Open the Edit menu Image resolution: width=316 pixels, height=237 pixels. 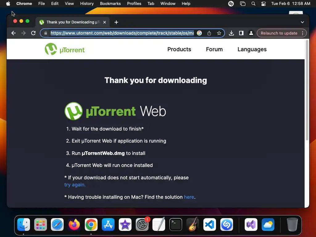[x=55, y=4]
